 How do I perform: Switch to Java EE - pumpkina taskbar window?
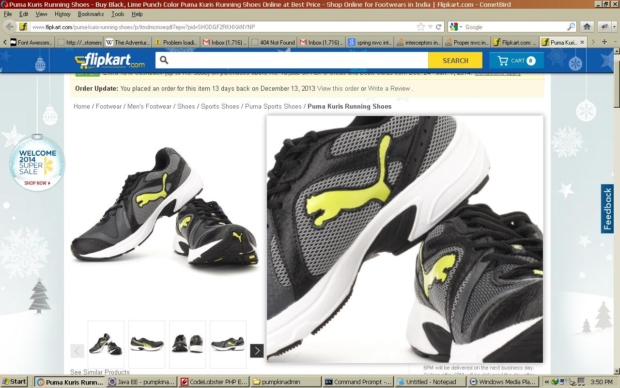[x=141, y=382]
